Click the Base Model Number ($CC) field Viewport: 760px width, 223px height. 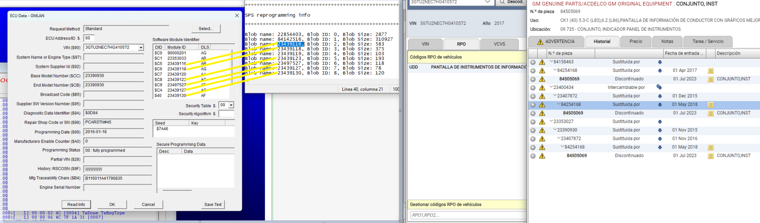coord(114,76)
